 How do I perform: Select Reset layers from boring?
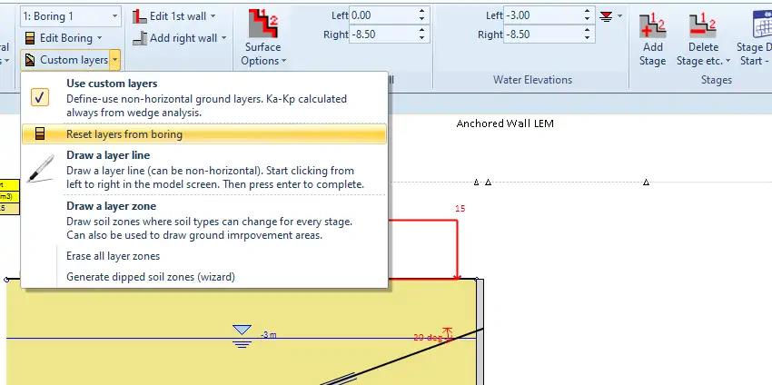pos(204,133)
